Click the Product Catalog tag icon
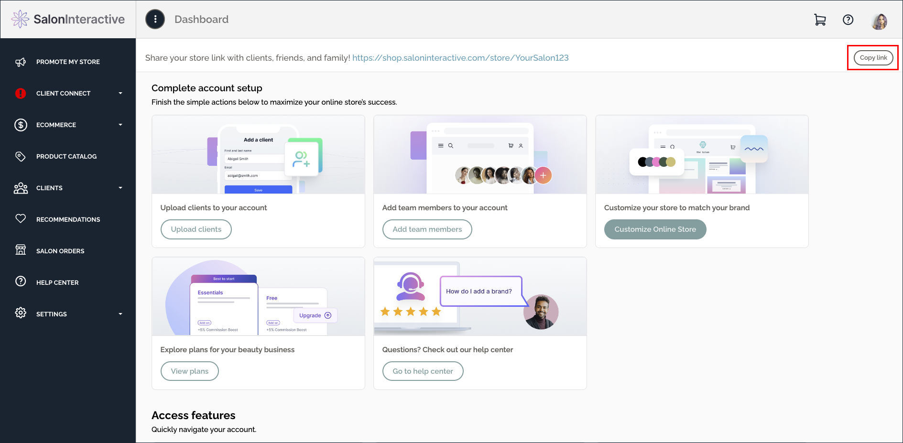The image size is (903, 443). 21,156
